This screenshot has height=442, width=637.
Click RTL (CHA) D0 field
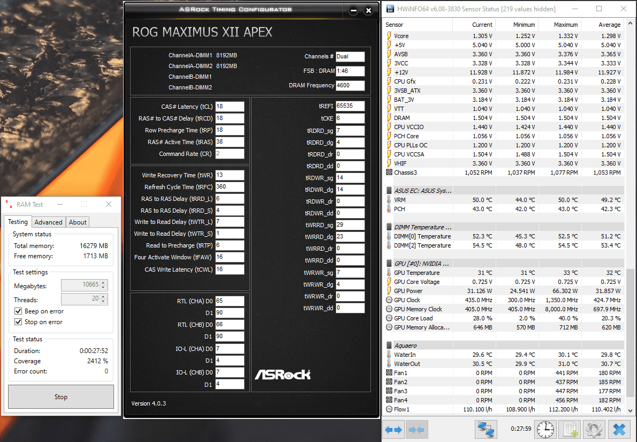coord(230,301)
